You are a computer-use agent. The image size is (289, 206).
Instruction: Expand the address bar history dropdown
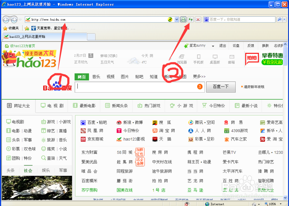coord(177,20)
